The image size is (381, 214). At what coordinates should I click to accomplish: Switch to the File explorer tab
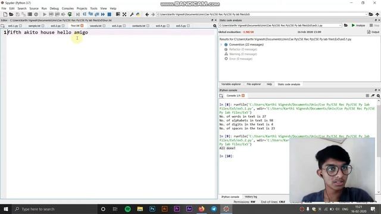click(254, 84)
